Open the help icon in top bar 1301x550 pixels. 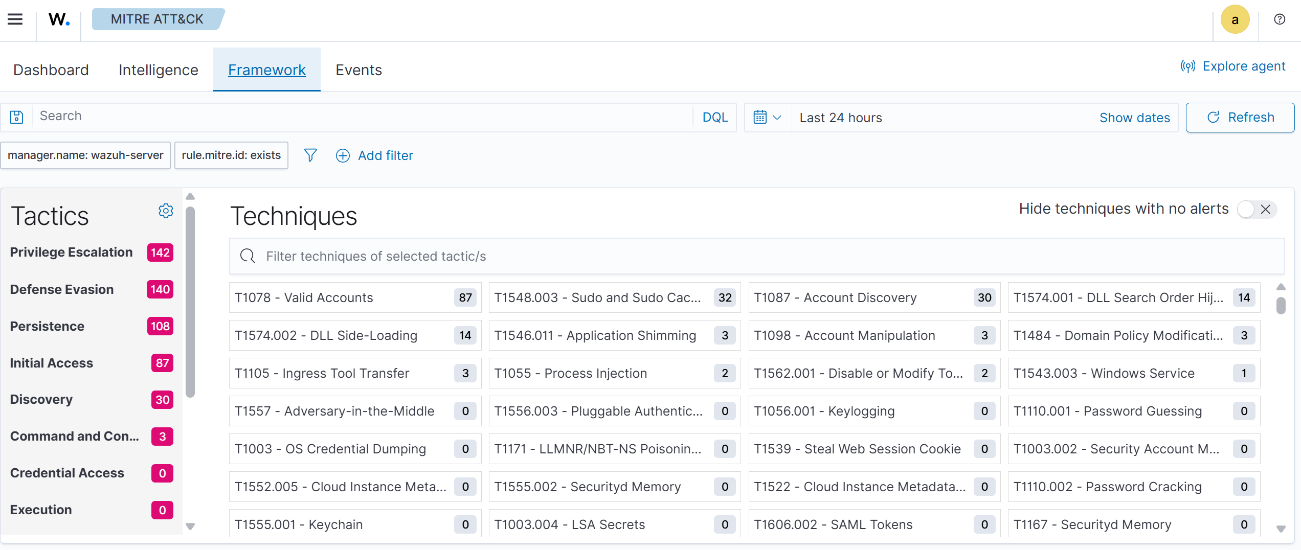pos(1280,19)
